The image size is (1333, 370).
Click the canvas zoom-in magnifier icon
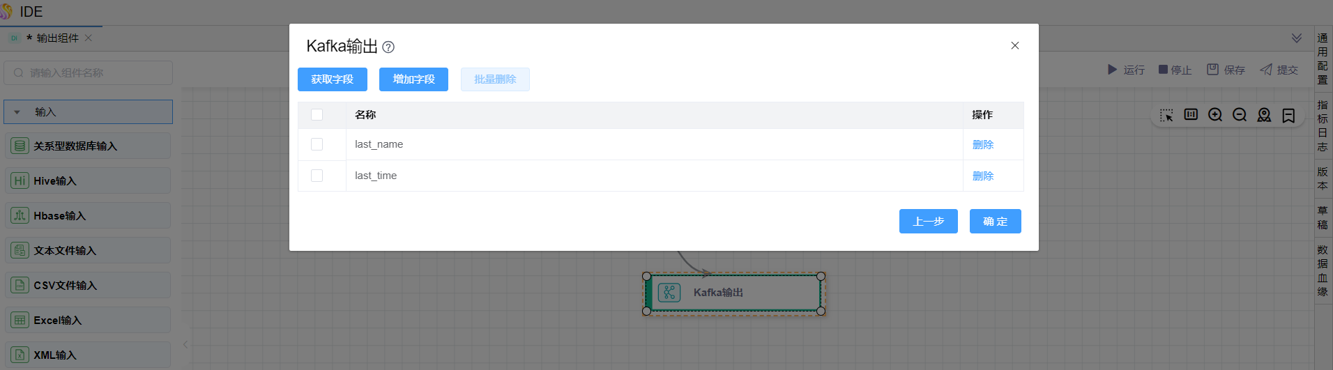point(1215,115)
